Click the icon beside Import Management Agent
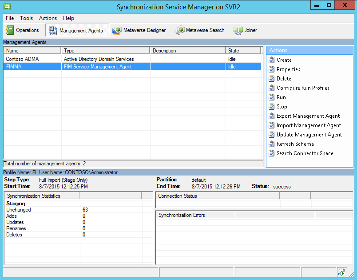Viewport: 357px width, 280px height. pyautogui.click(x=272, y=125)
